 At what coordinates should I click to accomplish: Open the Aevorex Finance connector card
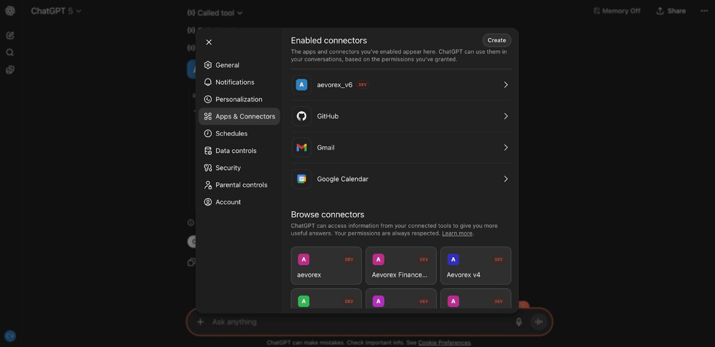tap(401, 266)
